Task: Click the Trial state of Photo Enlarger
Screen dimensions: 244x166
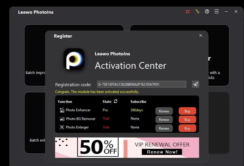Action: 106,127
